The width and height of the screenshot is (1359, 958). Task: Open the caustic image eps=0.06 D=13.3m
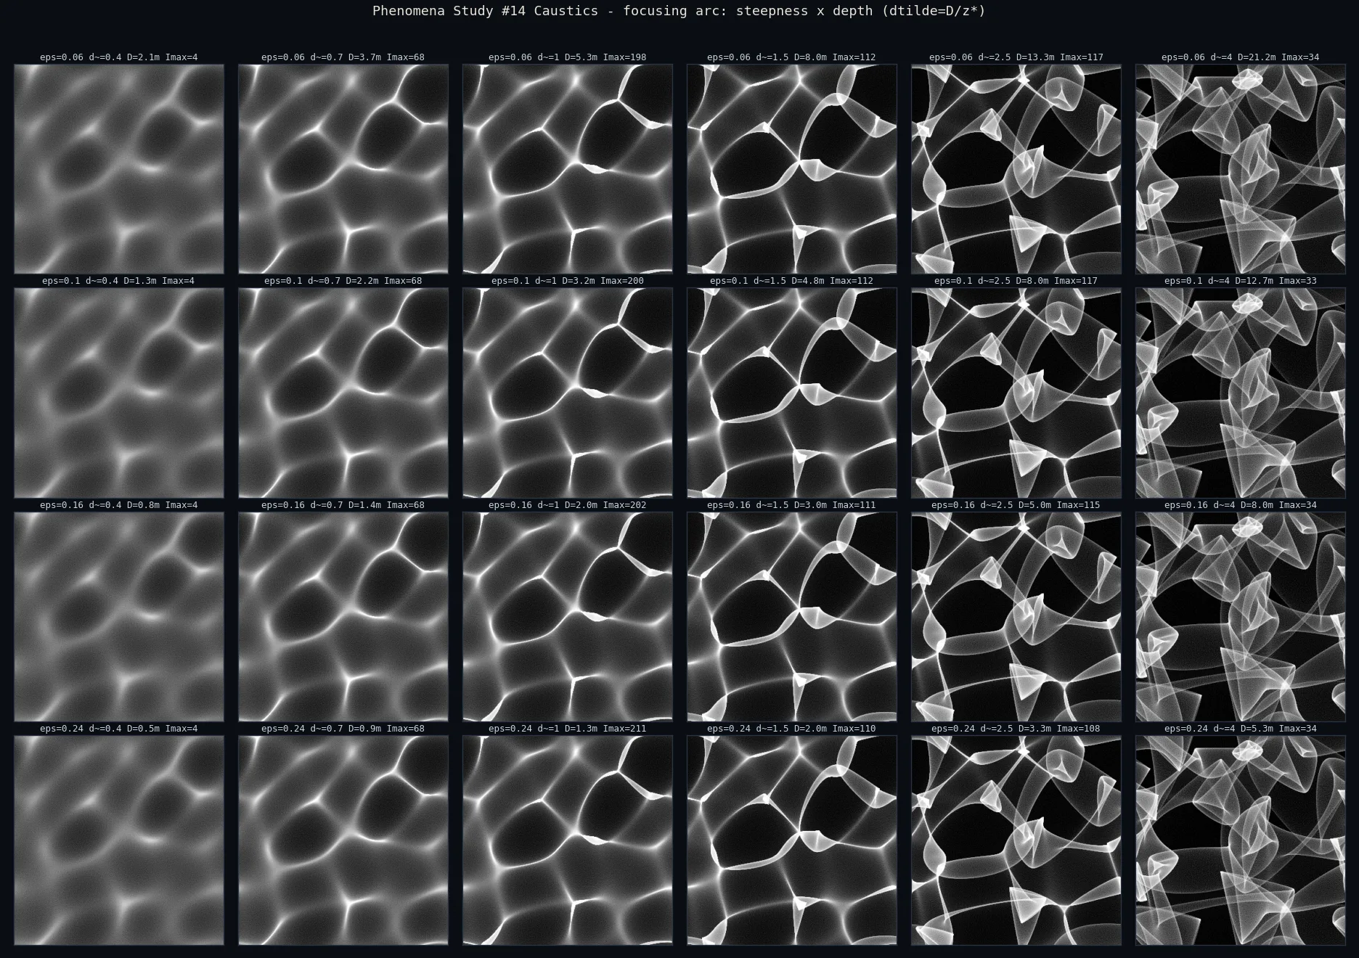(x=1016, y=169)
